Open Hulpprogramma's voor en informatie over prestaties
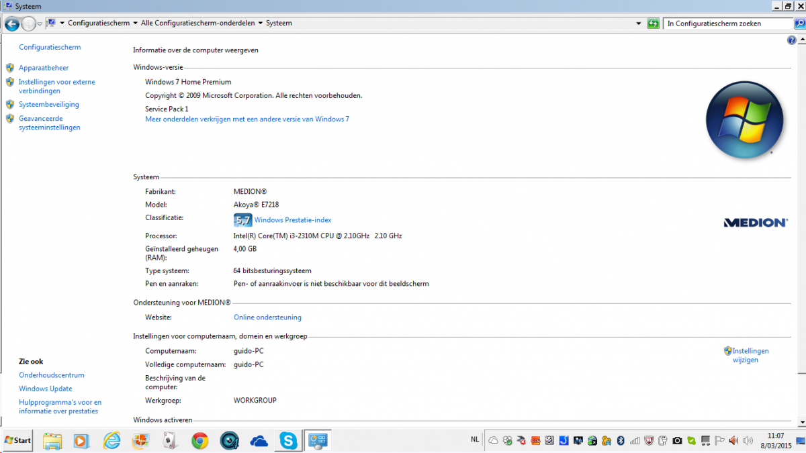 click(x=60, y=407)
